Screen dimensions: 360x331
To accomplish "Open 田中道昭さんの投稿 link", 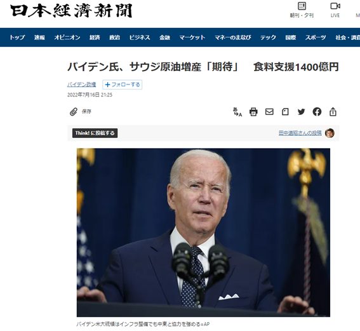I will point(300,133).
